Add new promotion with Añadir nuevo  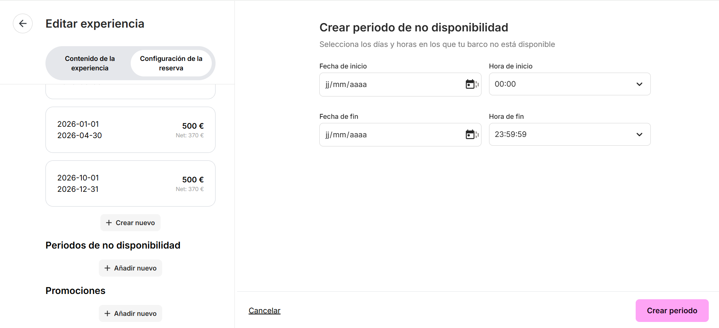tap(130, 314)
